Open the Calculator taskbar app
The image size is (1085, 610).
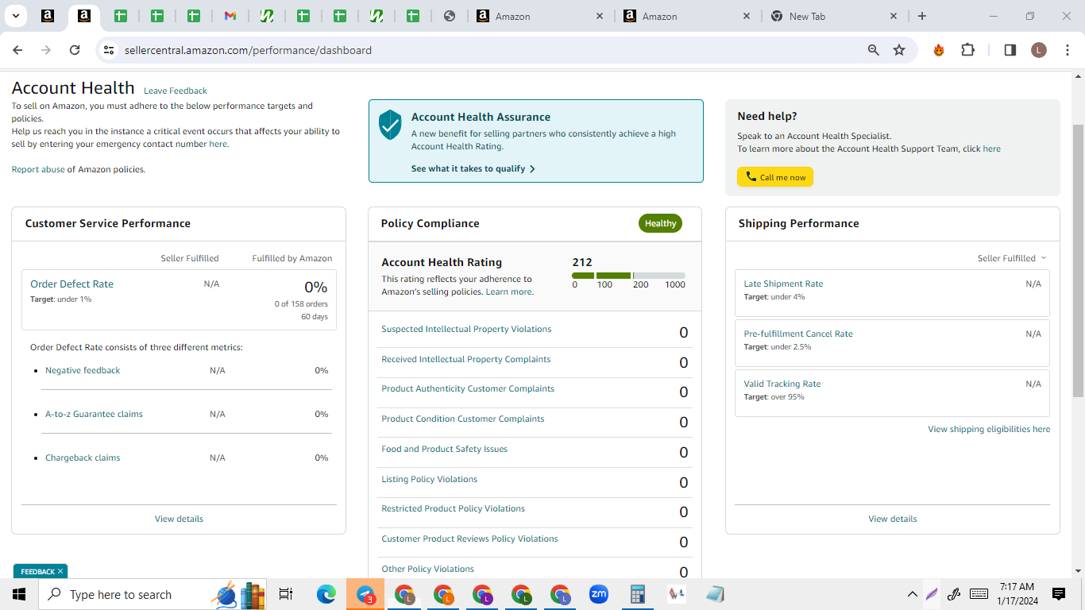[x=637, y=594]
